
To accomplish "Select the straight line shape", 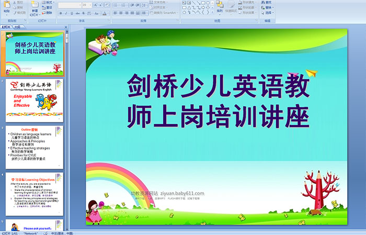I will [193, 3].
